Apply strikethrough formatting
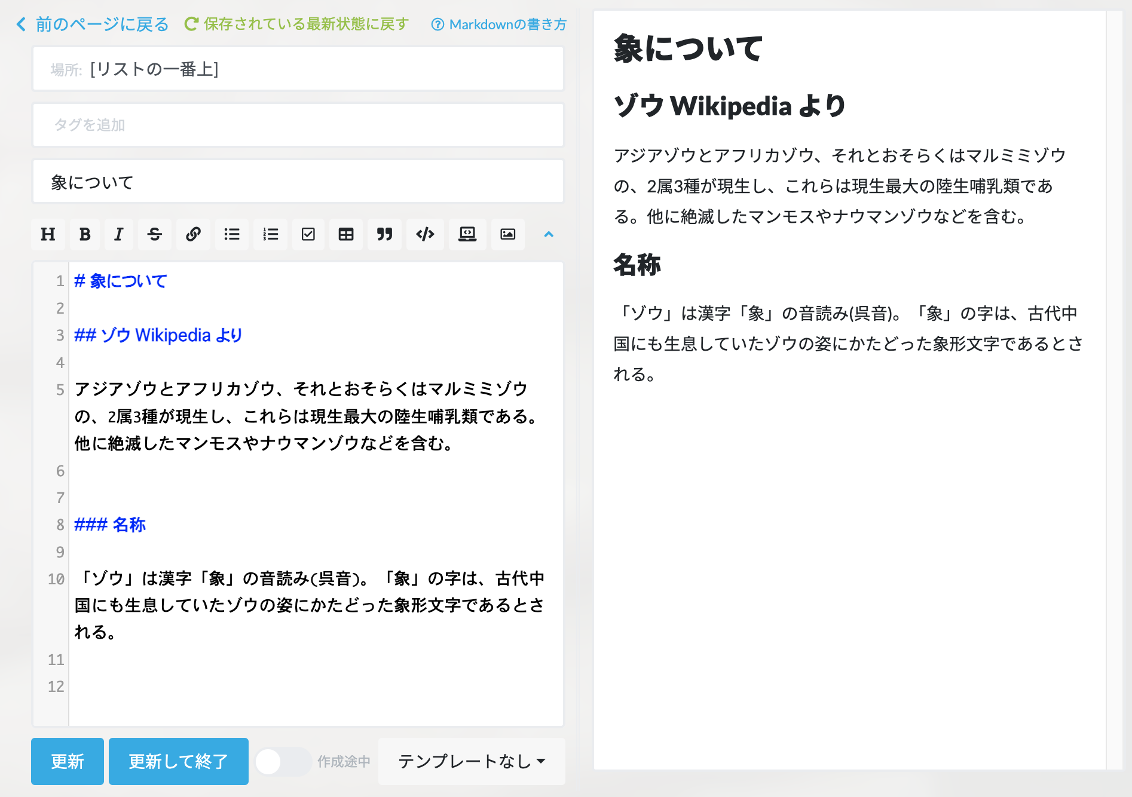 click(x=155, y=234)
